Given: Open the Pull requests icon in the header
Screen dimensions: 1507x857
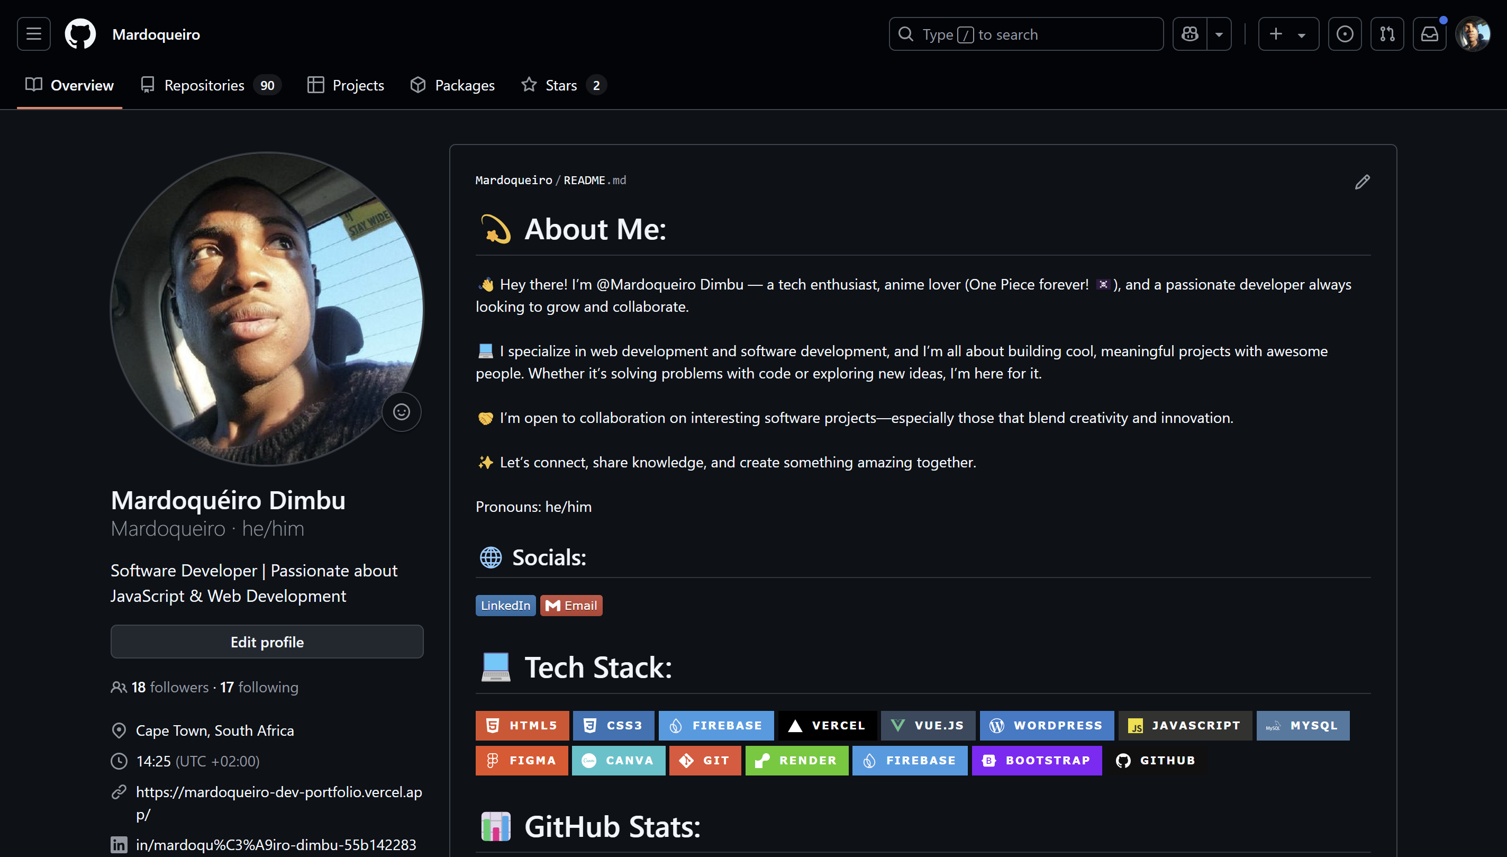Looking at the screenshot, I should [1386, 34].
